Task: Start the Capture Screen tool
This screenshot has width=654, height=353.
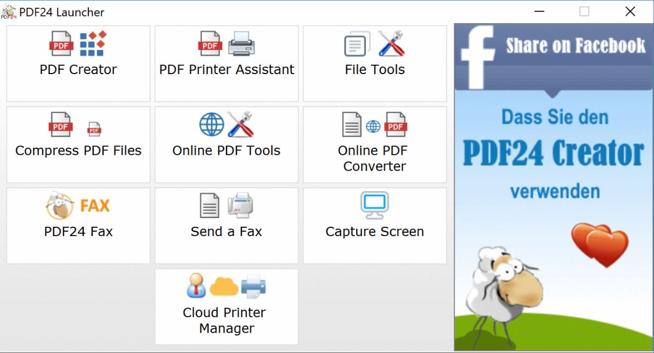Action: tap(375, 225)
